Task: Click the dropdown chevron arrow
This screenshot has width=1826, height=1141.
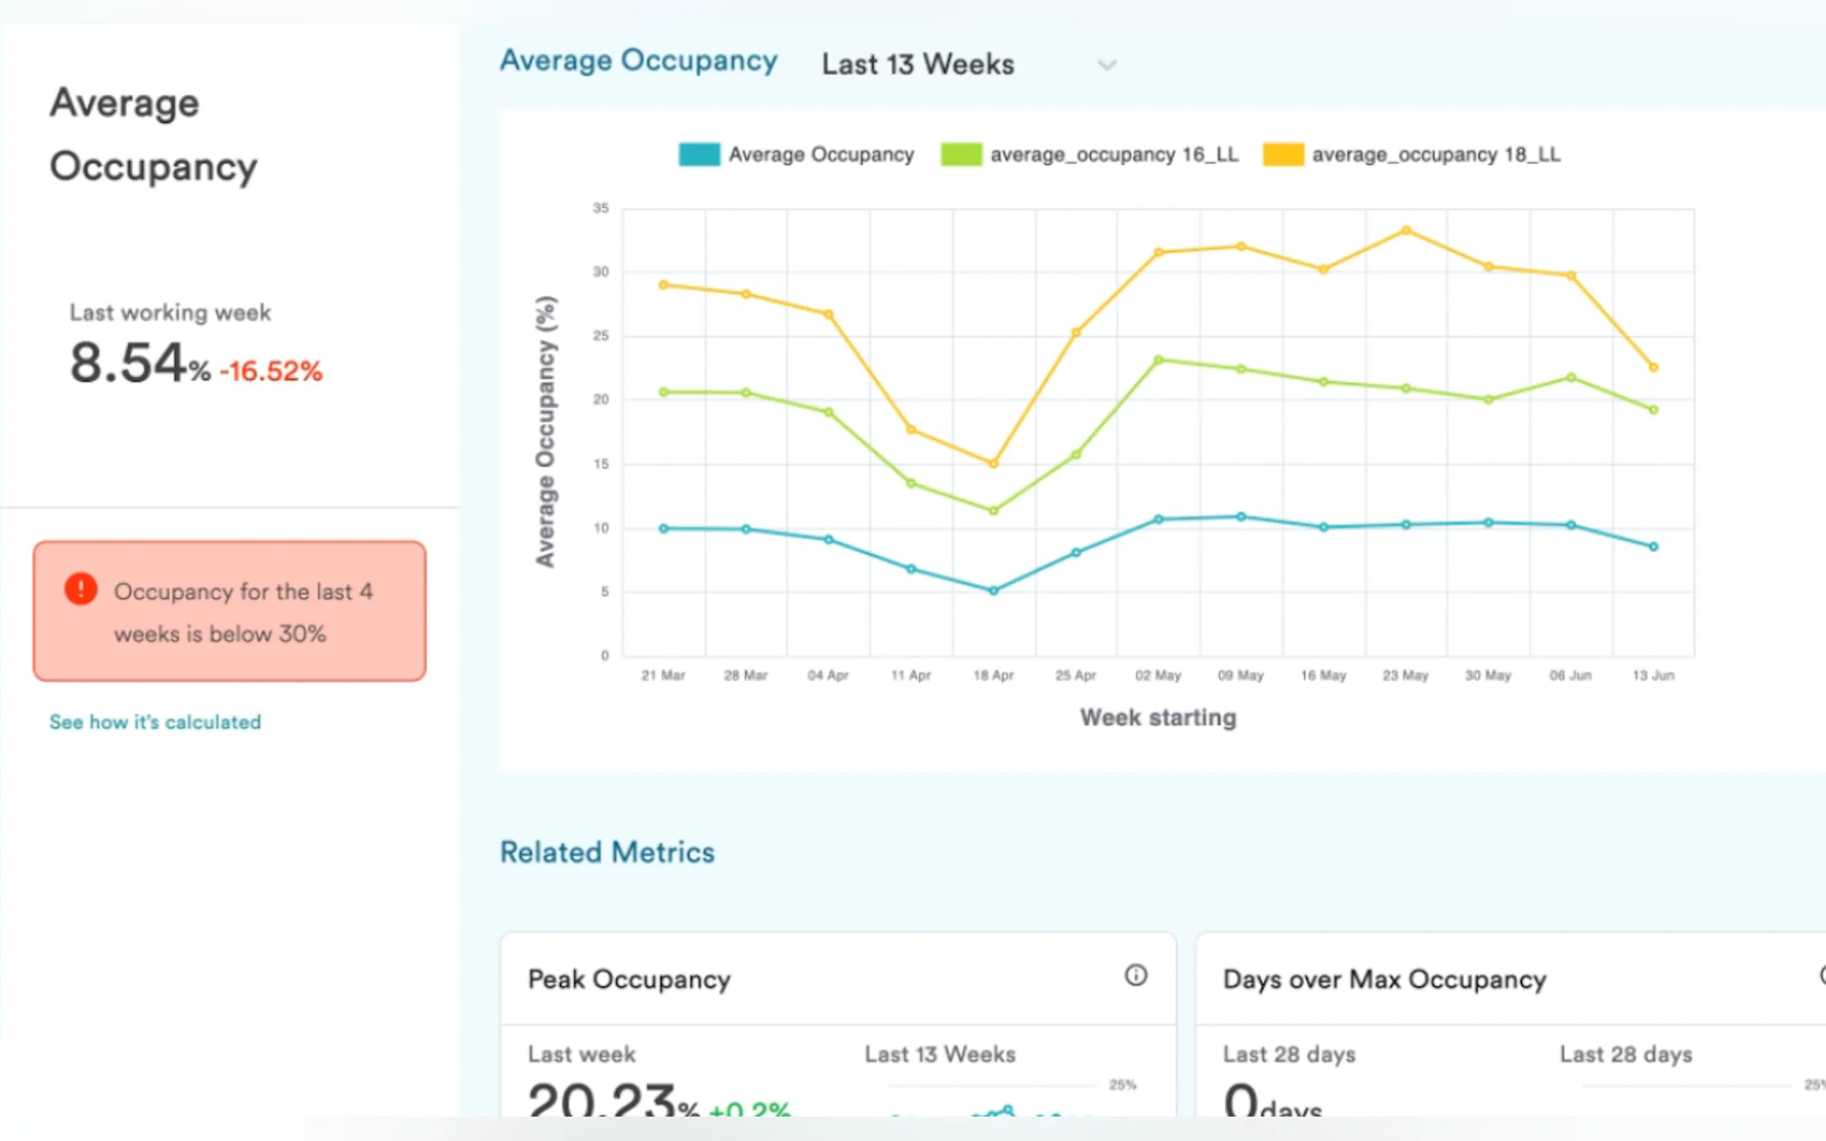Action: pos(1106,65)
